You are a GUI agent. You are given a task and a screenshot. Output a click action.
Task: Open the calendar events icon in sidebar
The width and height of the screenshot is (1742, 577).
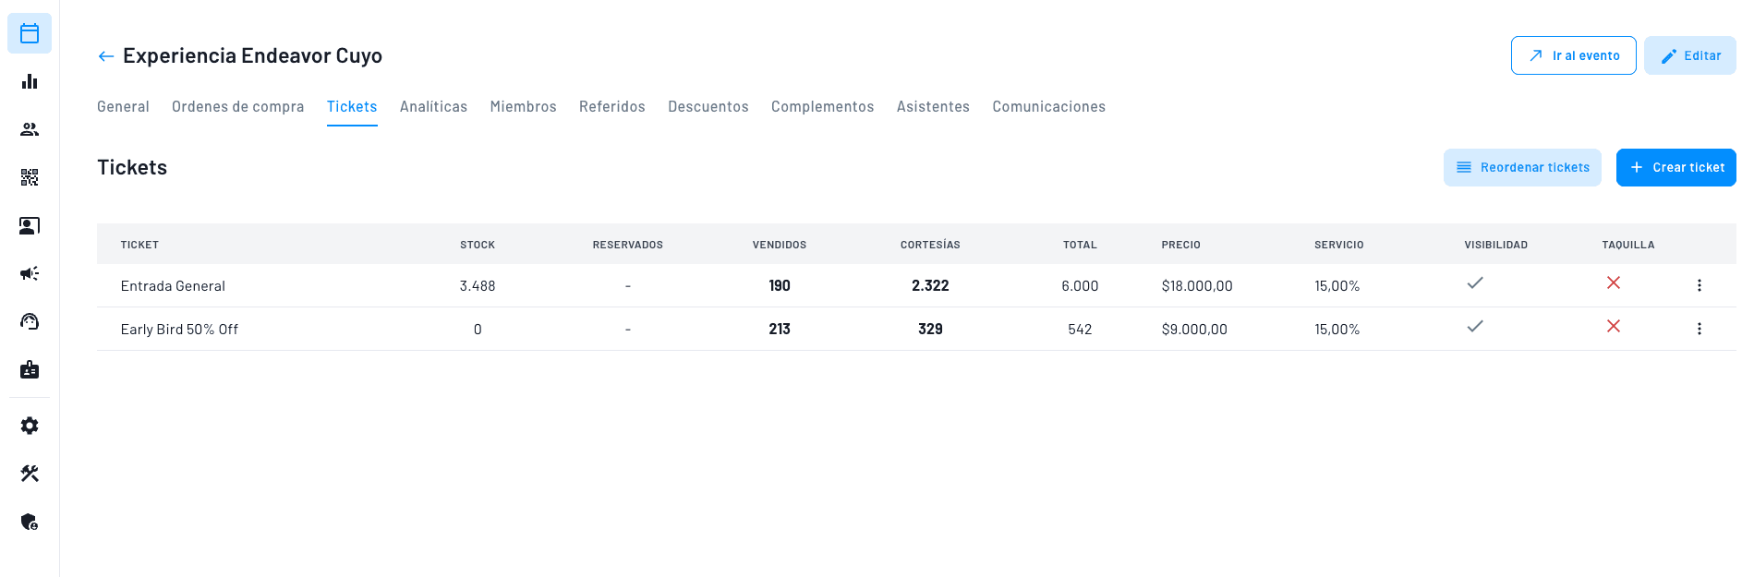pyautogui.click(x=30, y=33)
